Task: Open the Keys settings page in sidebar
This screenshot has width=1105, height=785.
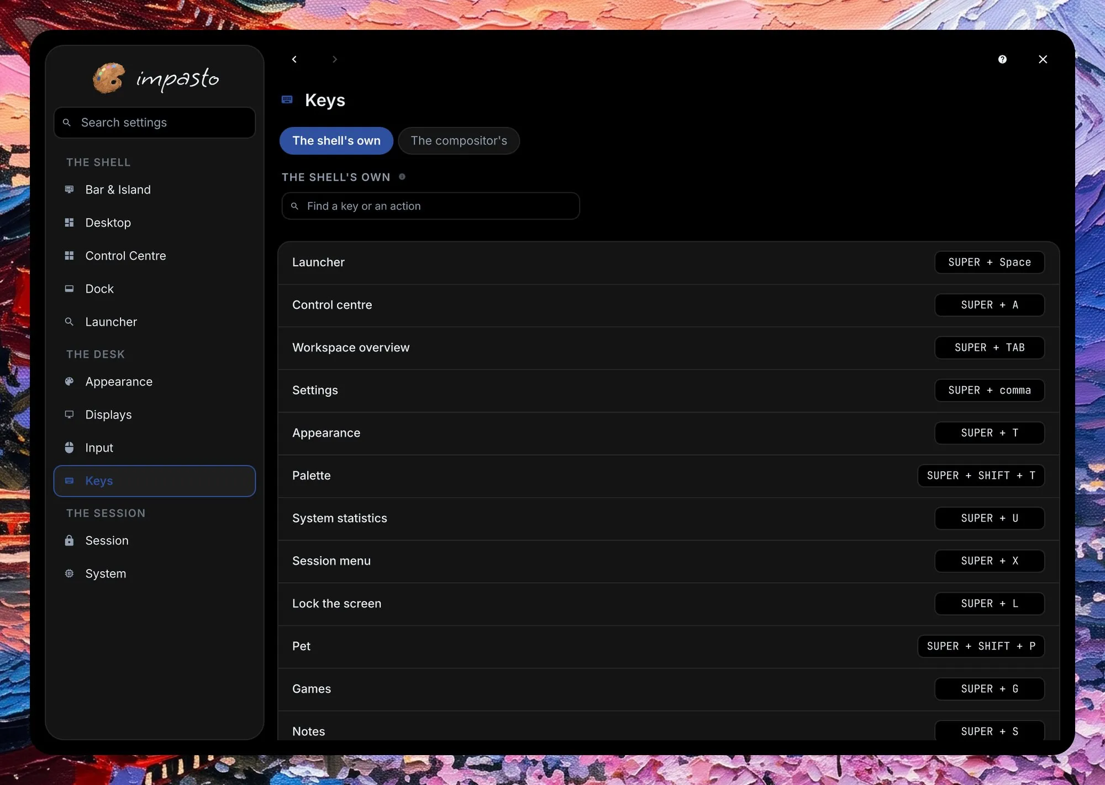Action: coord(154,481)
